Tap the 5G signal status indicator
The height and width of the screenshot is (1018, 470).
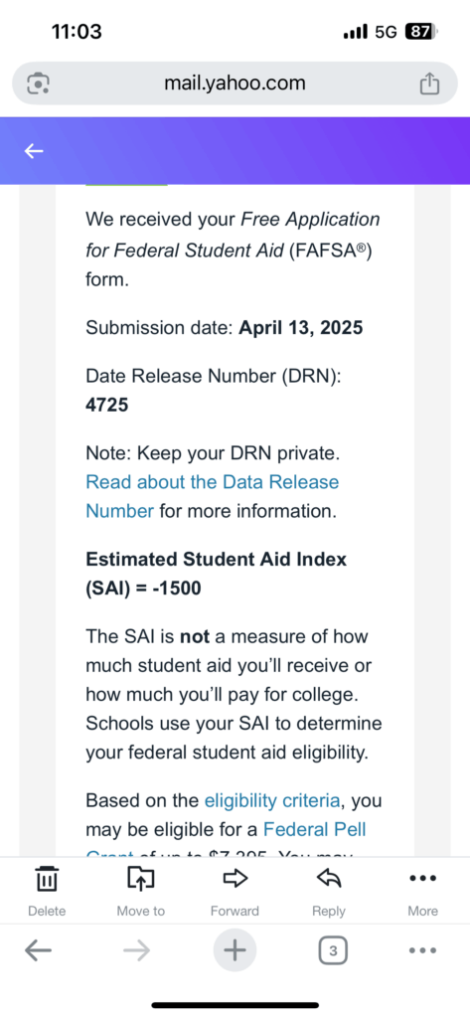[386, 31]
